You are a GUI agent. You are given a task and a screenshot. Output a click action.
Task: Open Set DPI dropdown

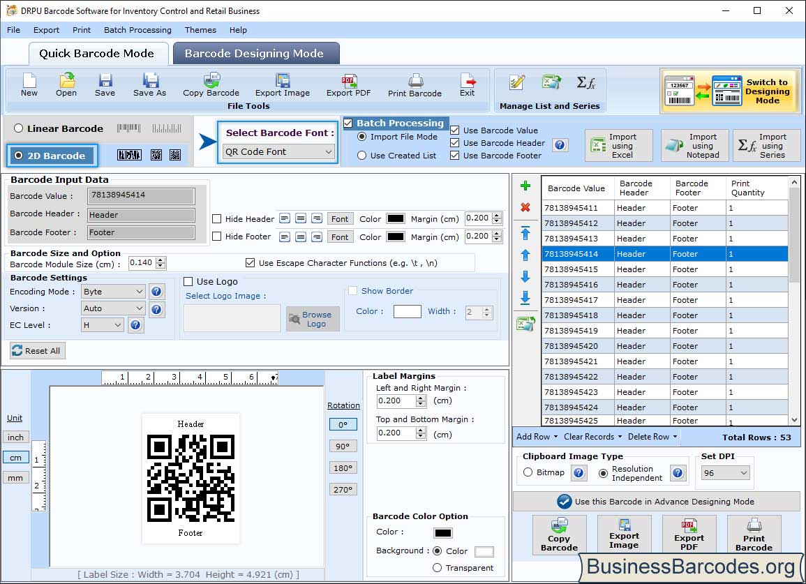tap(725, 473)
